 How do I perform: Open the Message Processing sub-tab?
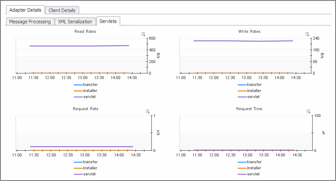coord(30,22)
